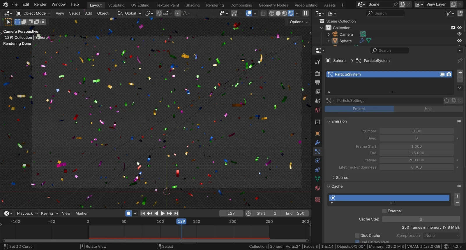This screenshot has width=466, height=250.
Task: Toggle X-ray display mode
Action: (x=263, y=13)
